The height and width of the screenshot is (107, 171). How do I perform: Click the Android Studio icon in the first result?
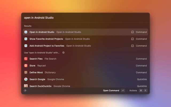[x=26, y=32]
